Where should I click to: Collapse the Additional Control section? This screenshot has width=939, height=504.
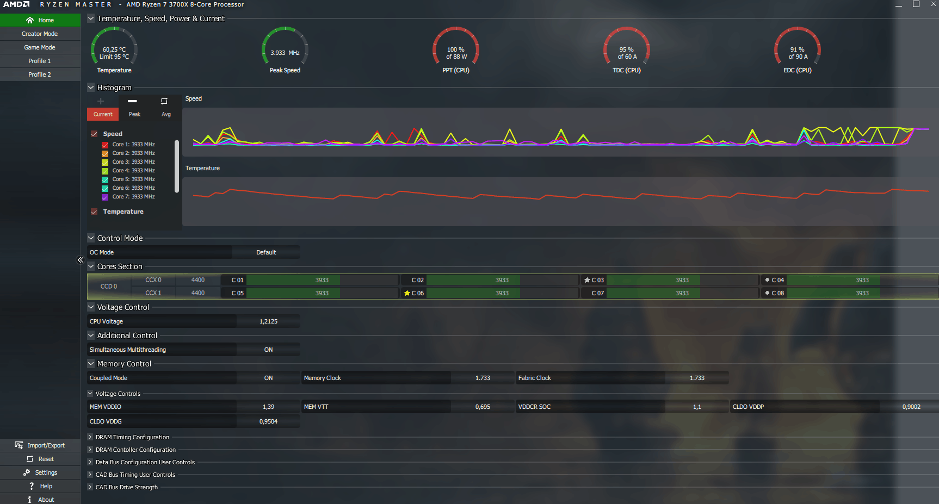click(x=91, y=335)
